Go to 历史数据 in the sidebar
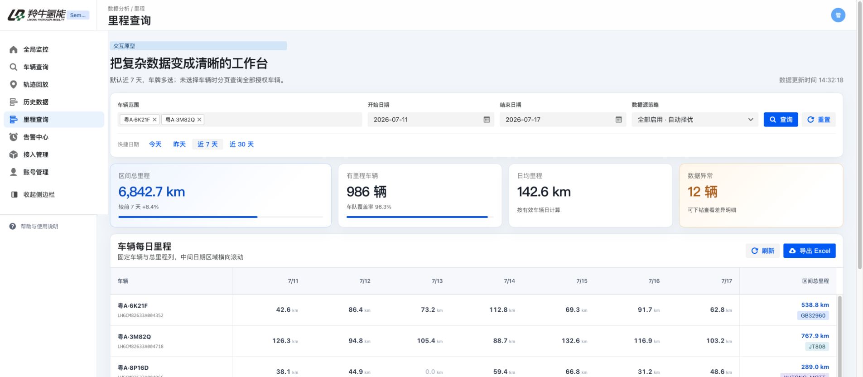The image size is (863, 377). (36, 102)
